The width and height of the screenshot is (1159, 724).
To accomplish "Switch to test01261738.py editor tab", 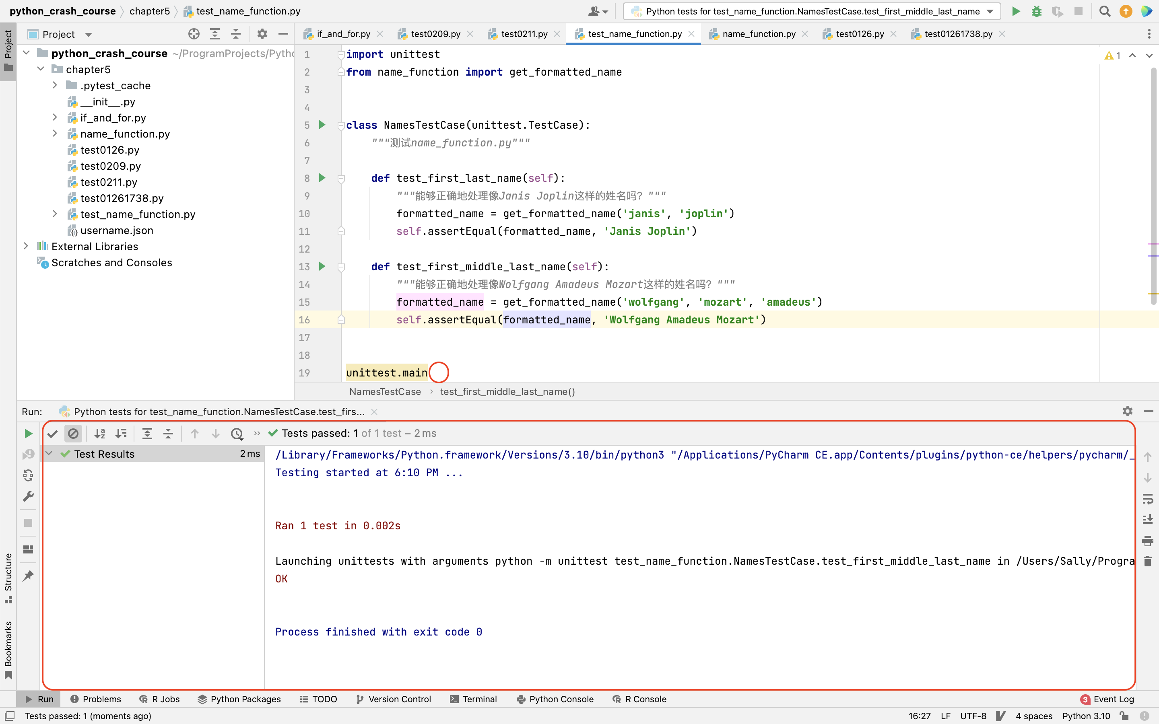I will (x=958, y=34).
